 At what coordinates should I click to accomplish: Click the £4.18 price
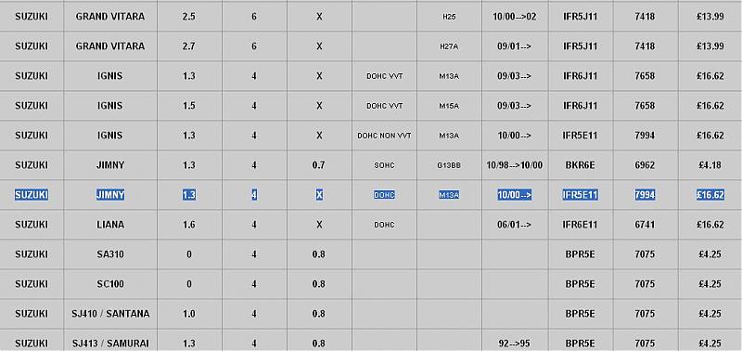[710, 165]
